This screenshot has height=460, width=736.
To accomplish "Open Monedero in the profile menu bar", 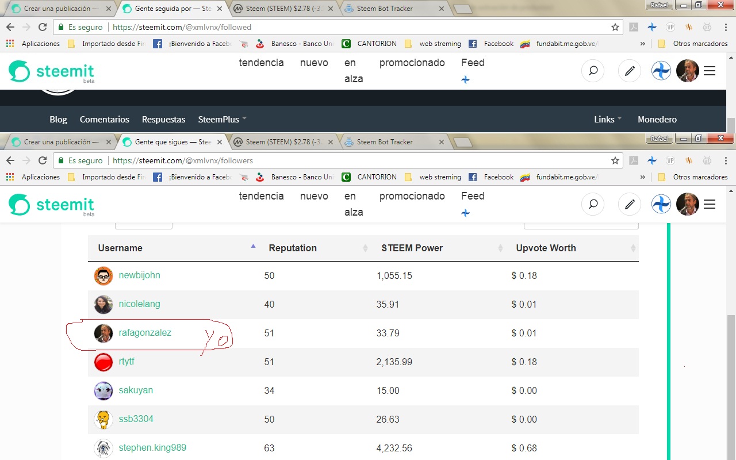I will (x=657, y=119).
